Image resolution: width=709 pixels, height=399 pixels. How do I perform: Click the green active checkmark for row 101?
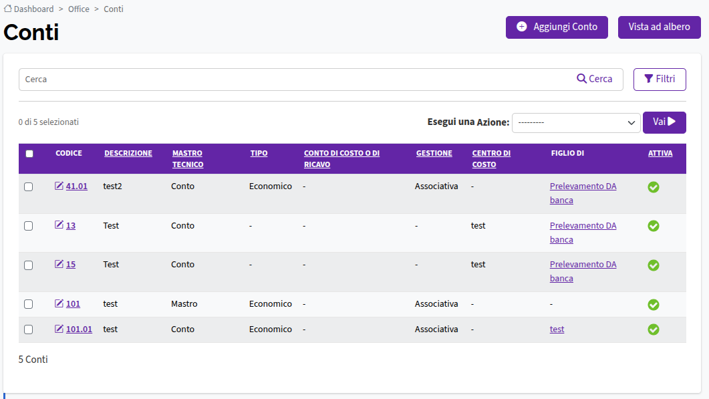(654, 305)
